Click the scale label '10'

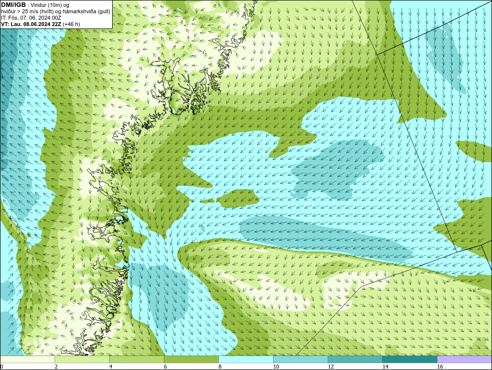(x=276, y=367)
